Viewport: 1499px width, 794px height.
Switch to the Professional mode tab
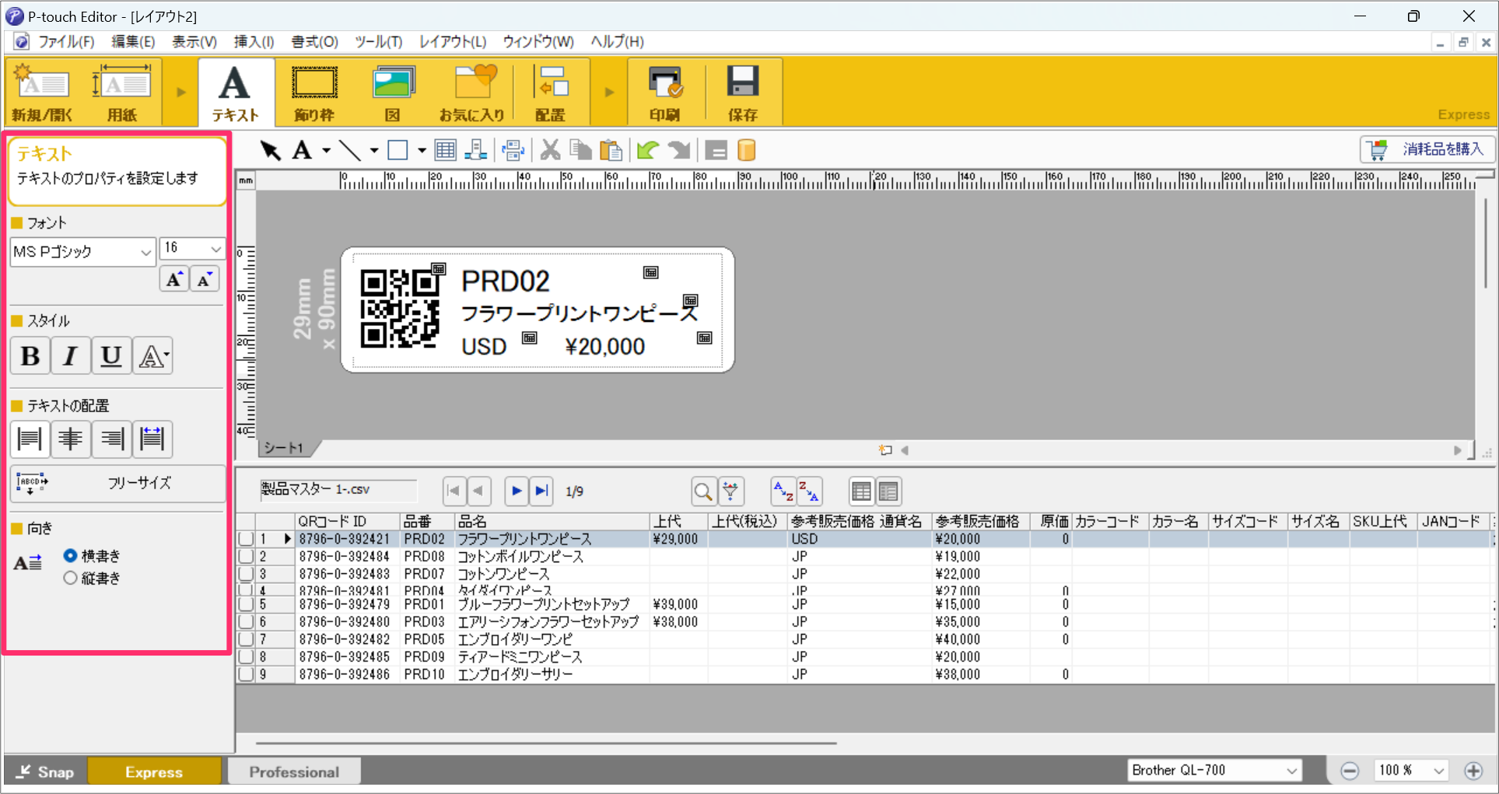tap(294, 771)
